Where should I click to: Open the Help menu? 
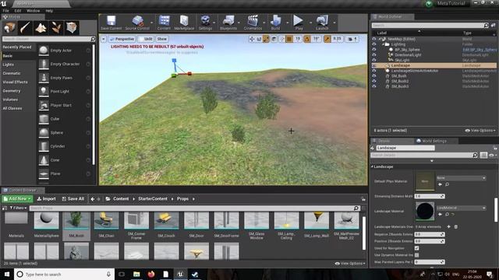coord(49,11)
